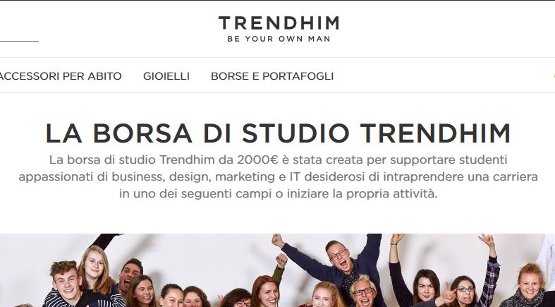Focus the underlined search field in header
Image resolution: width=555 pixels, height=307 pixels.
pos(19,35)
